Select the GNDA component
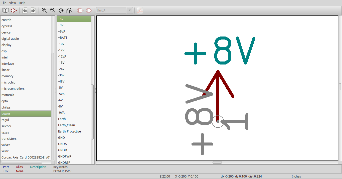This screenshot has width=342, height=179. coord(74,144)
